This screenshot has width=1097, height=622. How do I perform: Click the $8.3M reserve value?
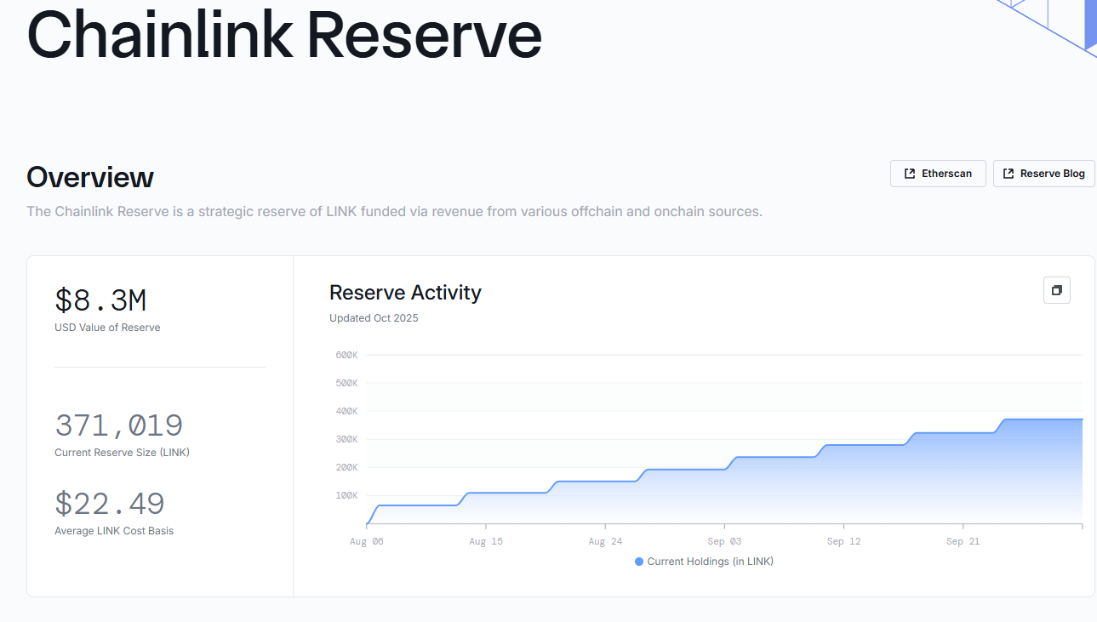tap(100, 300)
